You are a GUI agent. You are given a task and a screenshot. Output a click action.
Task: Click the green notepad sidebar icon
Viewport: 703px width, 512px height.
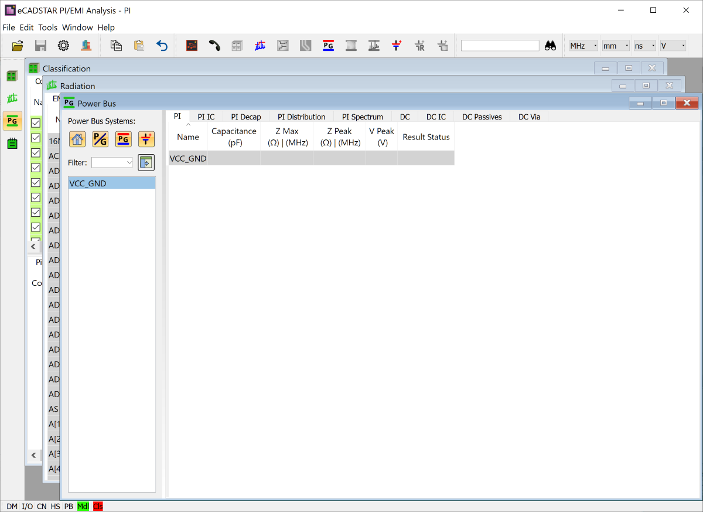point(12,144)
